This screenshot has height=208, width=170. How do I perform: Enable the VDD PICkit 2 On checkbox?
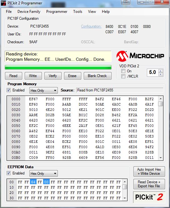[123, 71]
